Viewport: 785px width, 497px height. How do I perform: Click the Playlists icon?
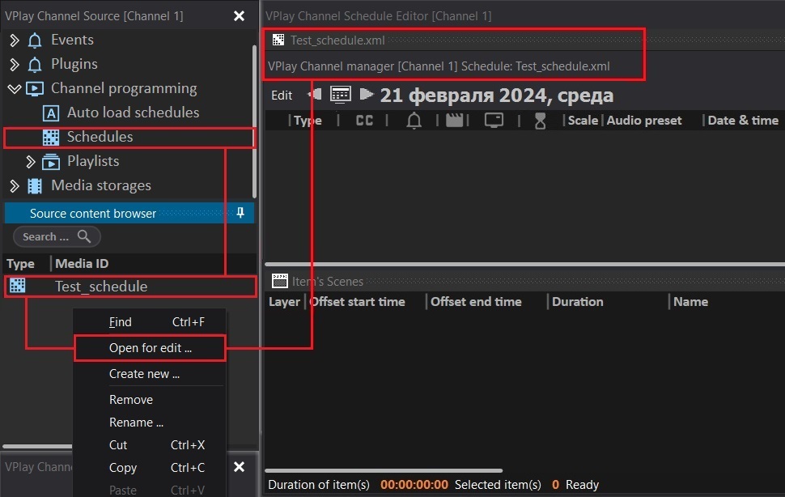[x=50, y=162]
